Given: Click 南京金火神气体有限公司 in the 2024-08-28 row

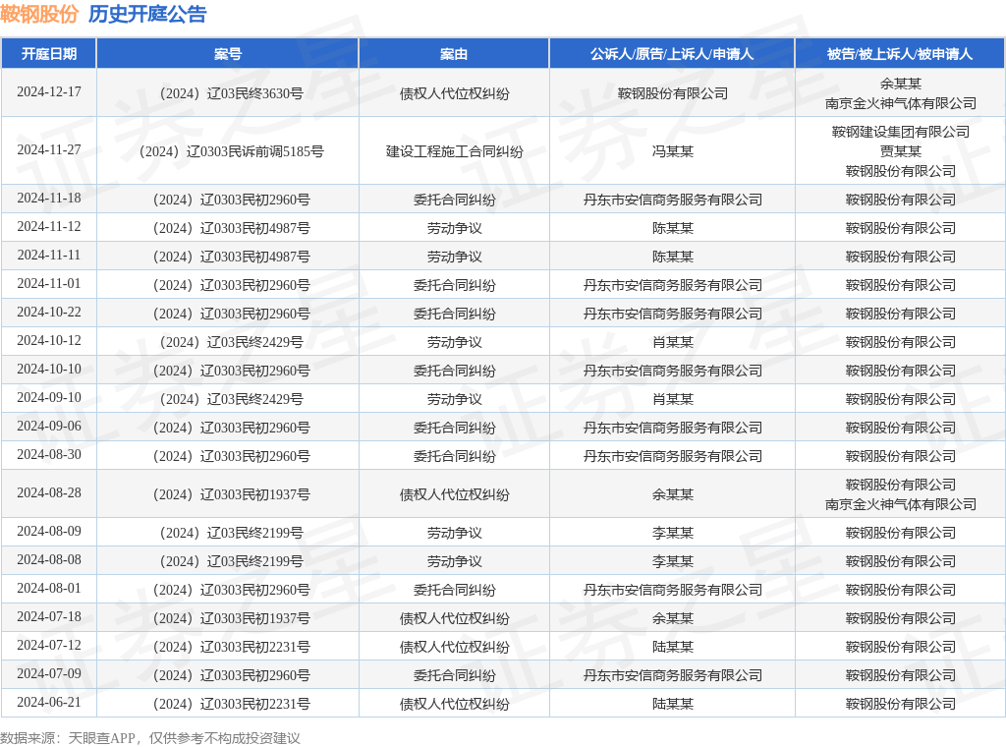Looking at the screenshot, I should [900, 504].
